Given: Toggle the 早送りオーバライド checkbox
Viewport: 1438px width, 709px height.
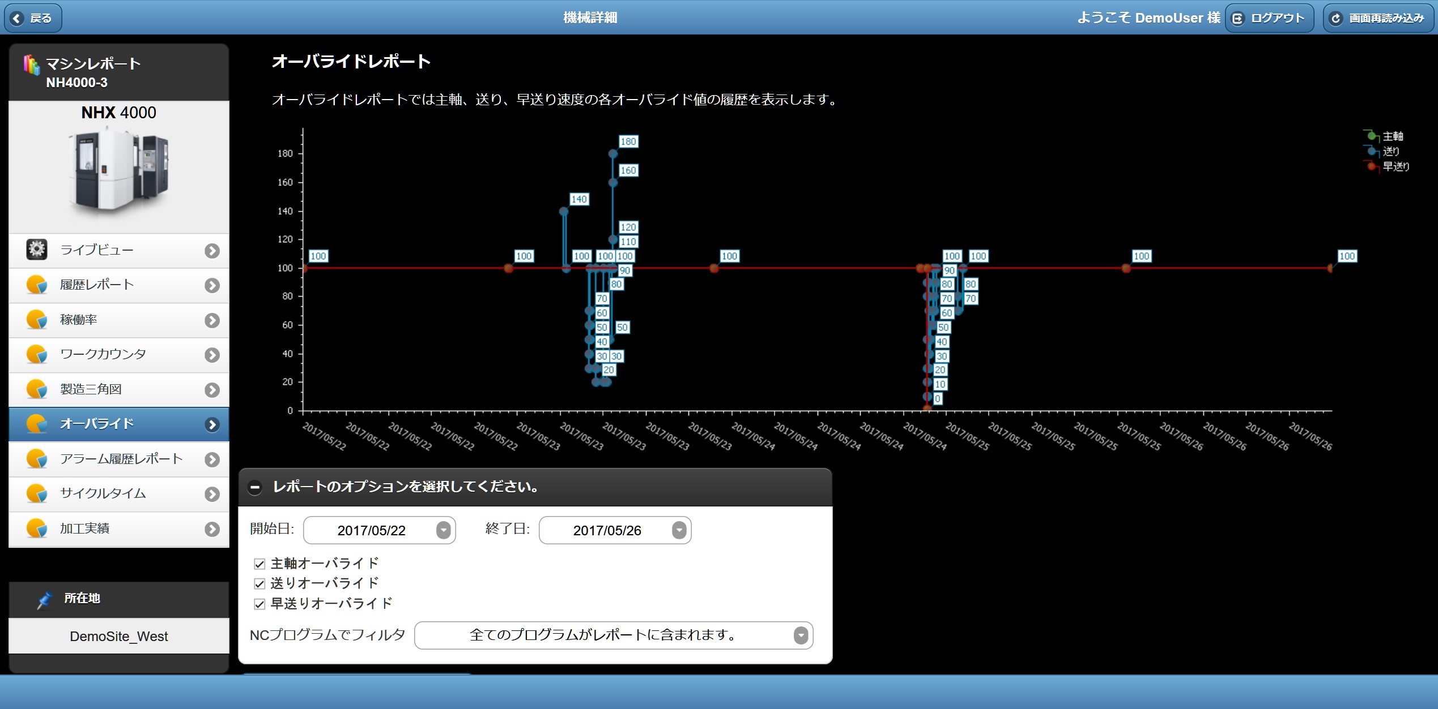Looking at the screenshot, I should pos(259,604).
